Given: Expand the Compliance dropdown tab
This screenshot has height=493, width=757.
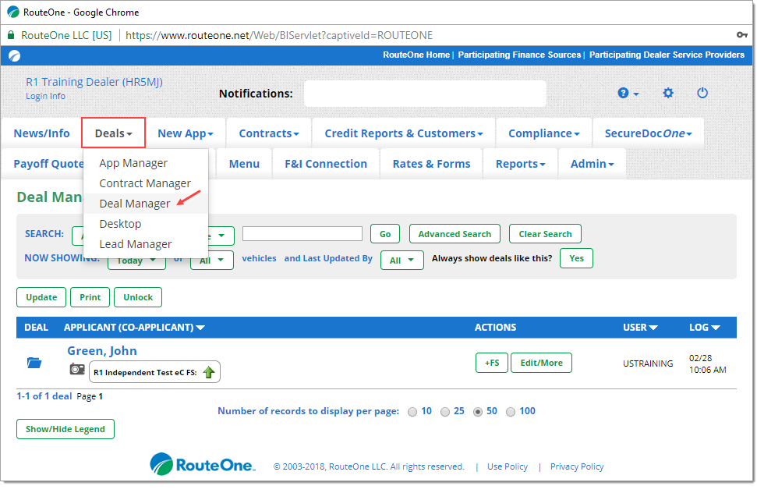Looking at the screenshot, I should (x=543, y=133).
